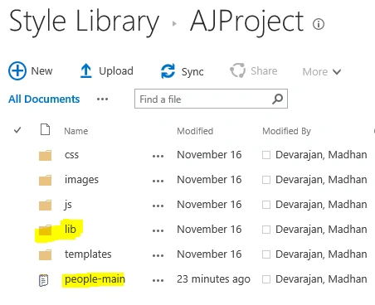Screen dimensions: 375x305
Task: Open ellipsis menu for lib folder
Action: tap(158, 230)
